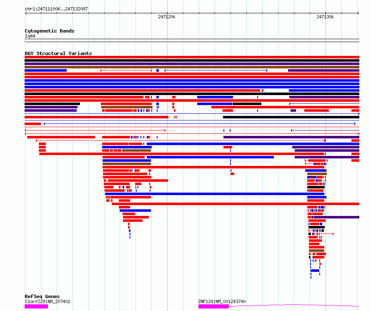This screenshot has width=371, height=311.
Task: Click the chr1:247111006..247132087 region label
Action: click(x=56, y=9)
